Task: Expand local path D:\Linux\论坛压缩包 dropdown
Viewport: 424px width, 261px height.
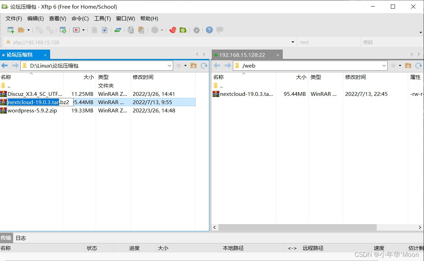Action: click(x=169, y=66)
